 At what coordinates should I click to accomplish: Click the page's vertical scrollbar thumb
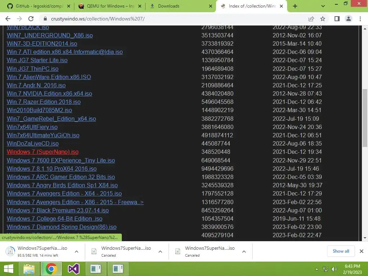point(365,118)
